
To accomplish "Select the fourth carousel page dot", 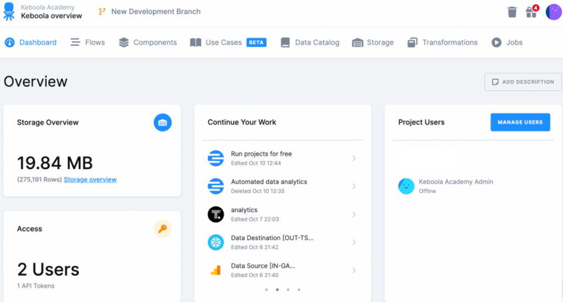I will click(x=299, y=289).
